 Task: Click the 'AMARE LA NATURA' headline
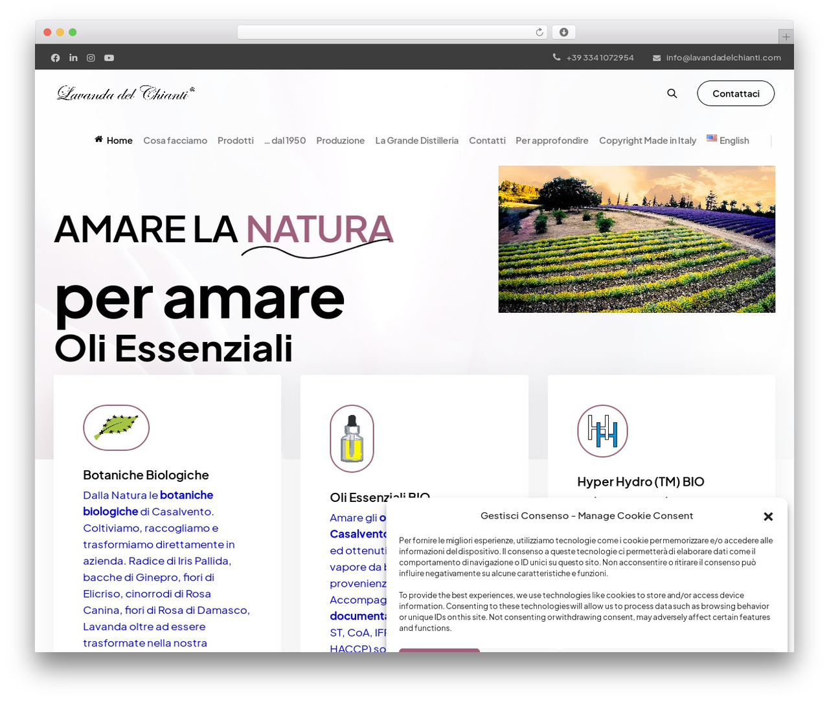pos(224,229)
